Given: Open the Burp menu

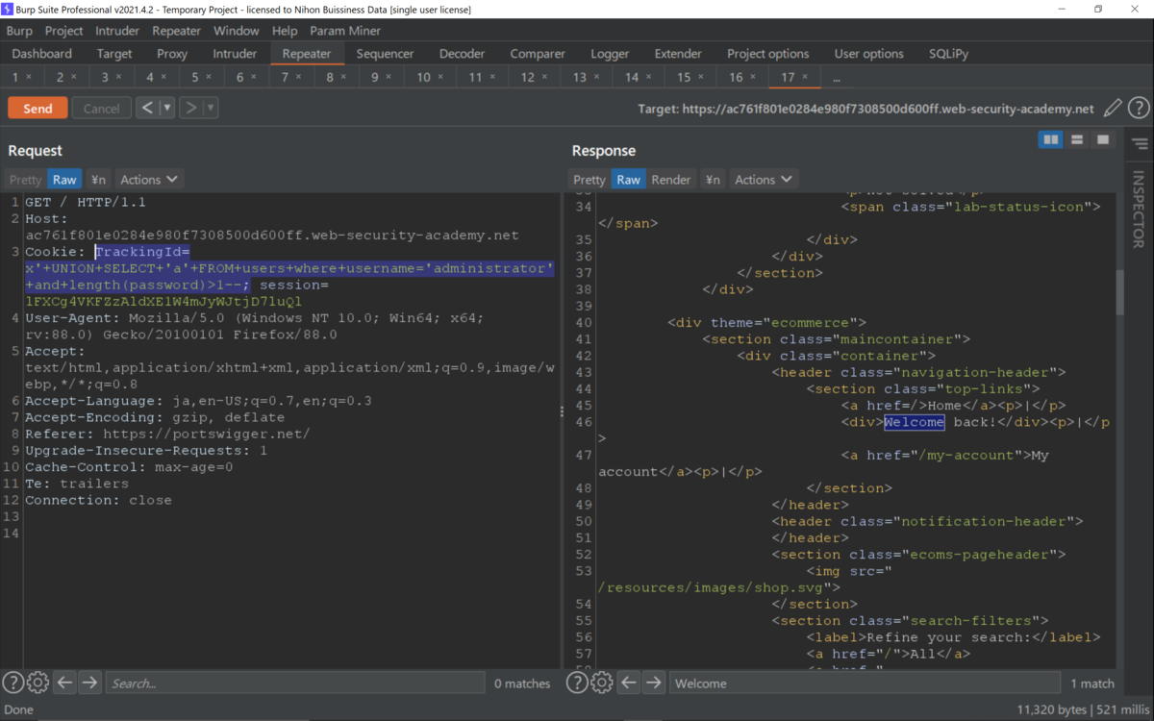Looking at the screenshot, I should tap(19, 31).
